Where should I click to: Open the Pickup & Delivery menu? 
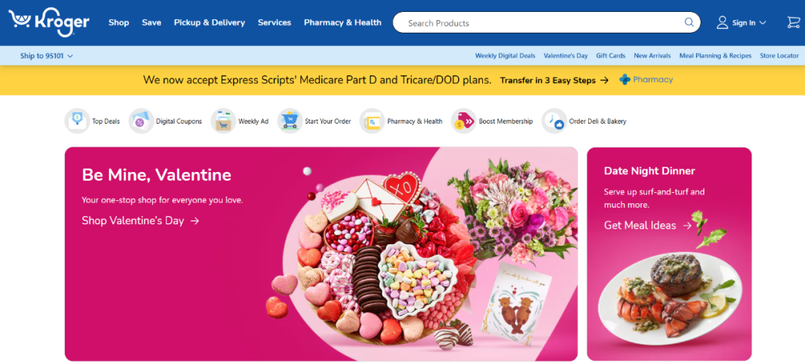pyautogui.click(x=209, y=22)
